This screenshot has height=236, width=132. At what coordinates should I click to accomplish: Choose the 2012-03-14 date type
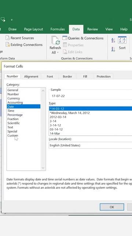pos(91,117)
